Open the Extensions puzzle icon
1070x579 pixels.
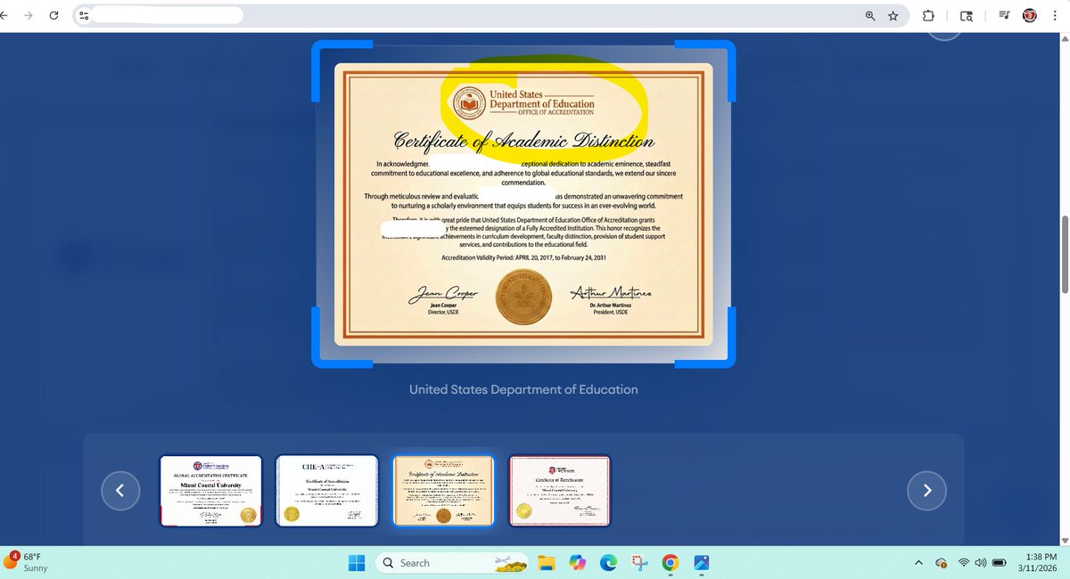tap(928, 16)
